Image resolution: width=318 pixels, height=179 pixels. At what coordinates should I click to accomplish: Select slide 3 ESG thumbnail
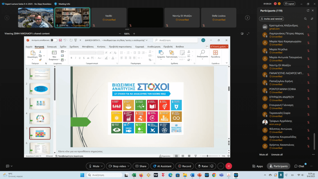coord(40,103)
